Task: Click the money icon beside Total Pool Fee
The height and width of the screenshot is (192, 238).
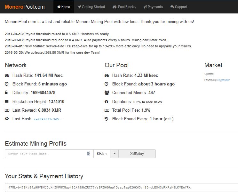Action: pyautogui.click(x=107, y=110)
